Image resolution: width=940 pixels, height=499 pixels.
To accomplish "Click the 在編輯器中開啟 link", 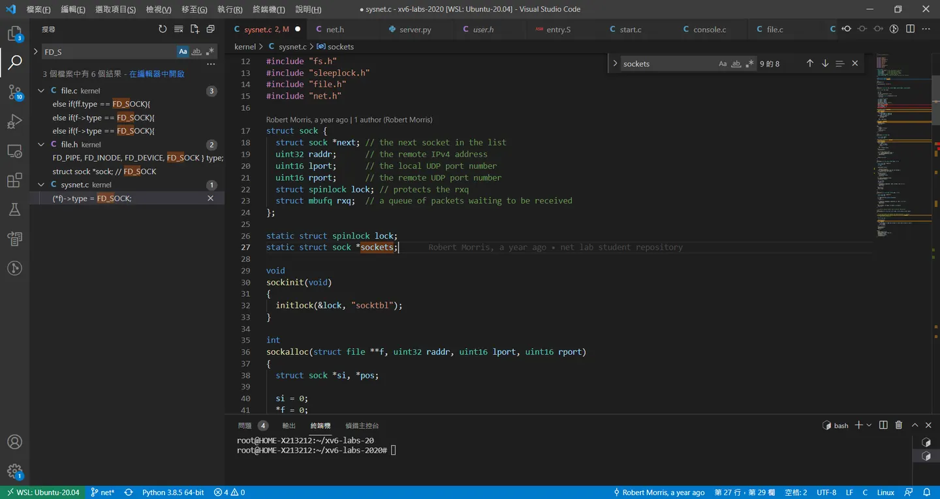I will point(157,74).
